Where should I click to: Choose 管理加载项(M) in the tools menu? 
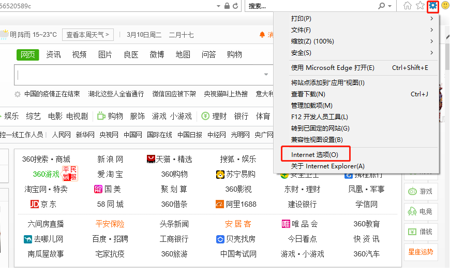[311, 106]
